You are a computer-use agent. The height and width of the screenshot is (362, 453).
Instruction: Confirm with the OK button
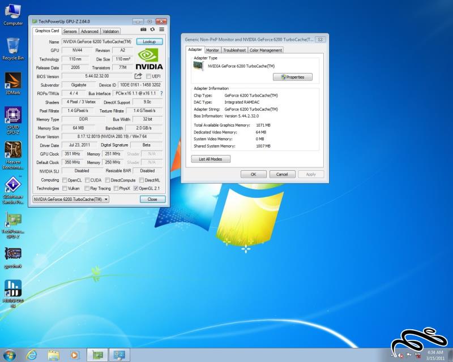253,174
